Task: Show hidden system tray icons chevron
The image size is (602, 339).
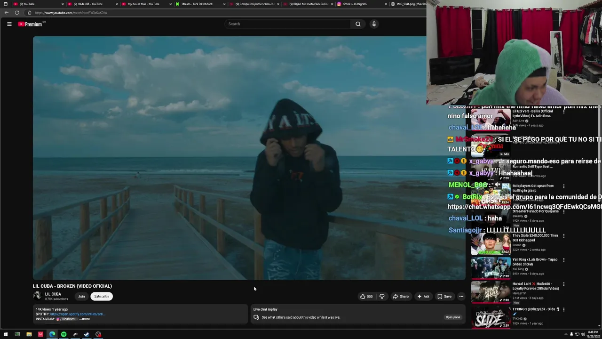Action: [566, 335]
